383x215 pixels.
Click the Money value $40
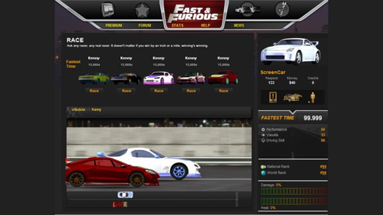click(x=292, y=83)
